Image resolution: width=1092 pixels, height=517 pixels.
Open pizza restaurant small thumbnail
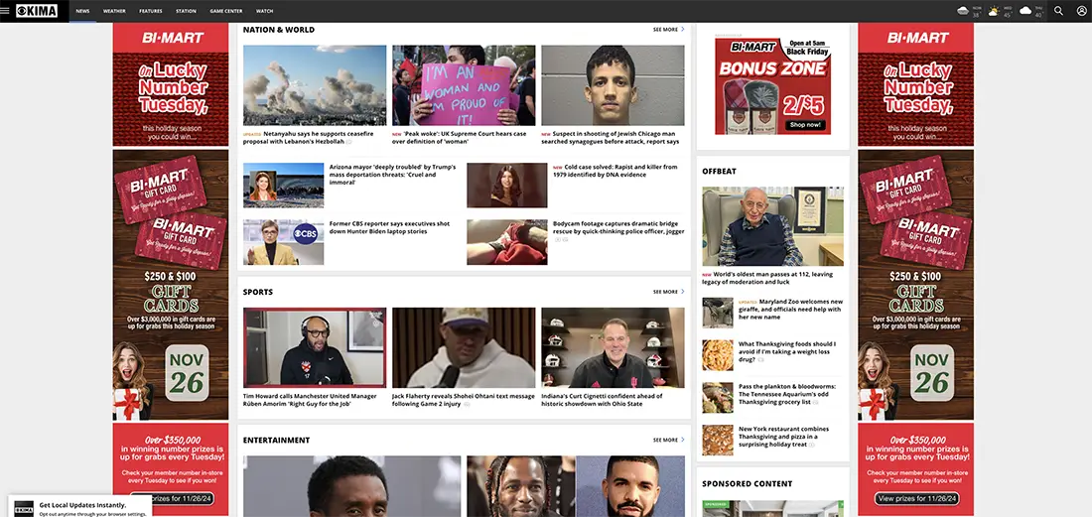pyautogui.click(x=718, y=441)
